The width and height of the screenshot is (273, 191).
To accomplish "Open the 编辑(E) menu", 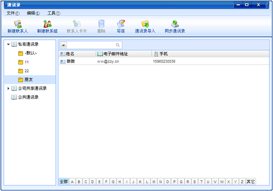I will click(x=33, y=13).
